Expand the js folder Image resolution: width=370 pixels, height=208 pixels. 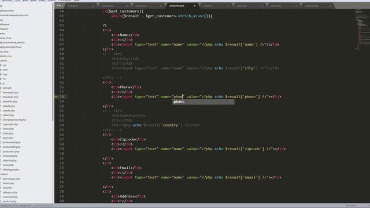click(3, 83)
